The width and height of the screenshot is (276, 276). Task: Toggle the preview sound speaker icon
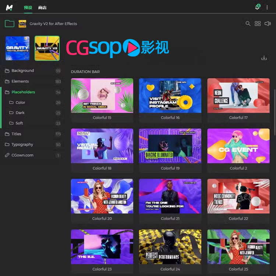click(268, 24)
